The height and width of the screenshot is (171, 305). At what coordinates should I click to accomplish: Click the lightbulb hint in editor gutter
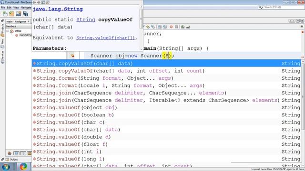click(72, 56)
